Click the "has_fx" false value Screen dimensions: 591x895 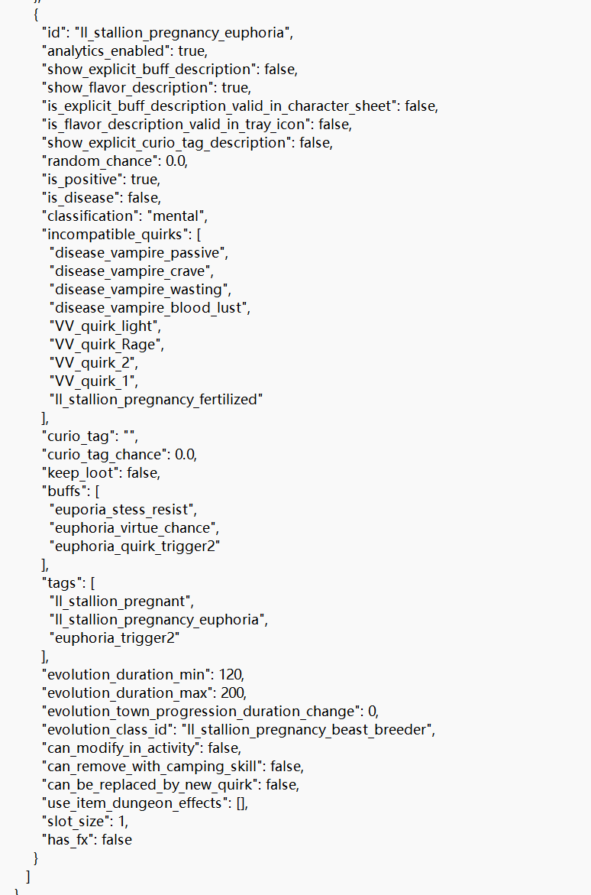(x=116, y=840)
